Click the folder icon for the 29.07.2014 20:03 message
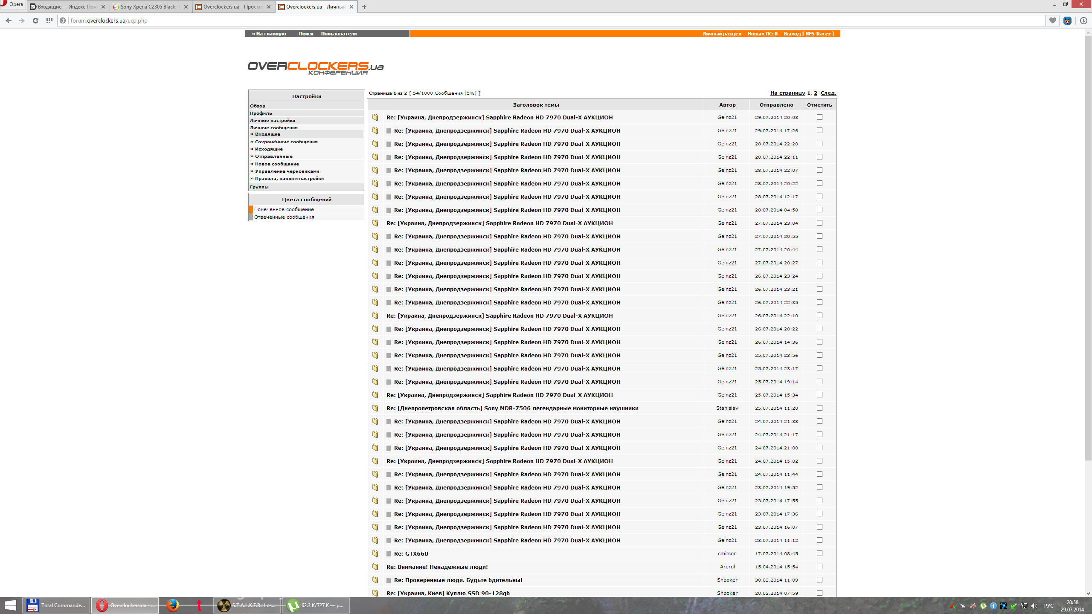1092x614 pixels. [375, 117]
